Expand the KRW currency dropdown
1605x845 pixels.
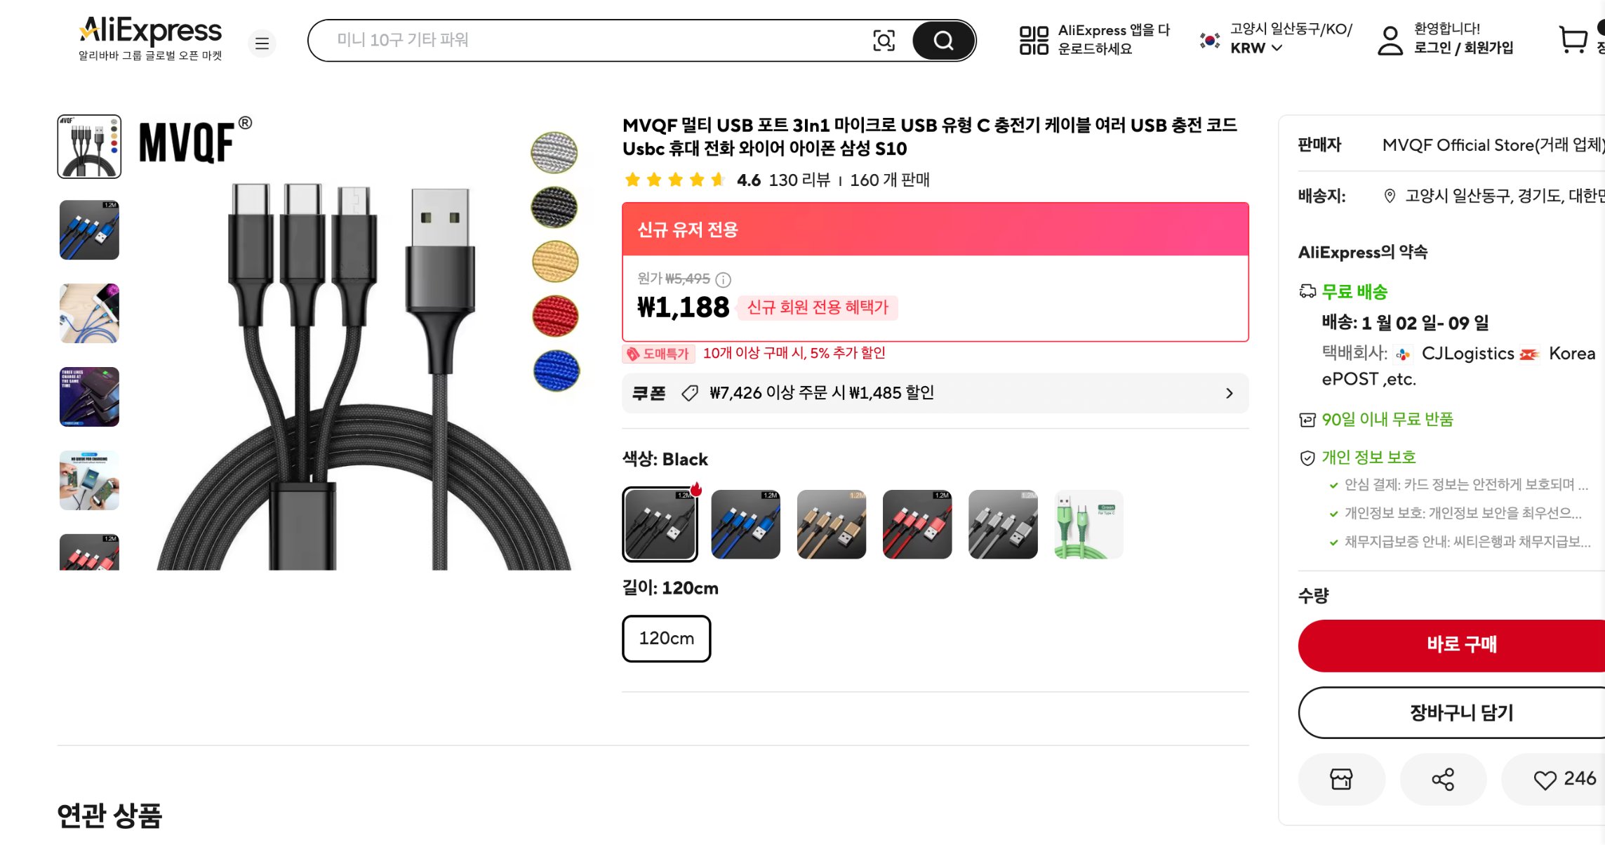point(1256,48)
